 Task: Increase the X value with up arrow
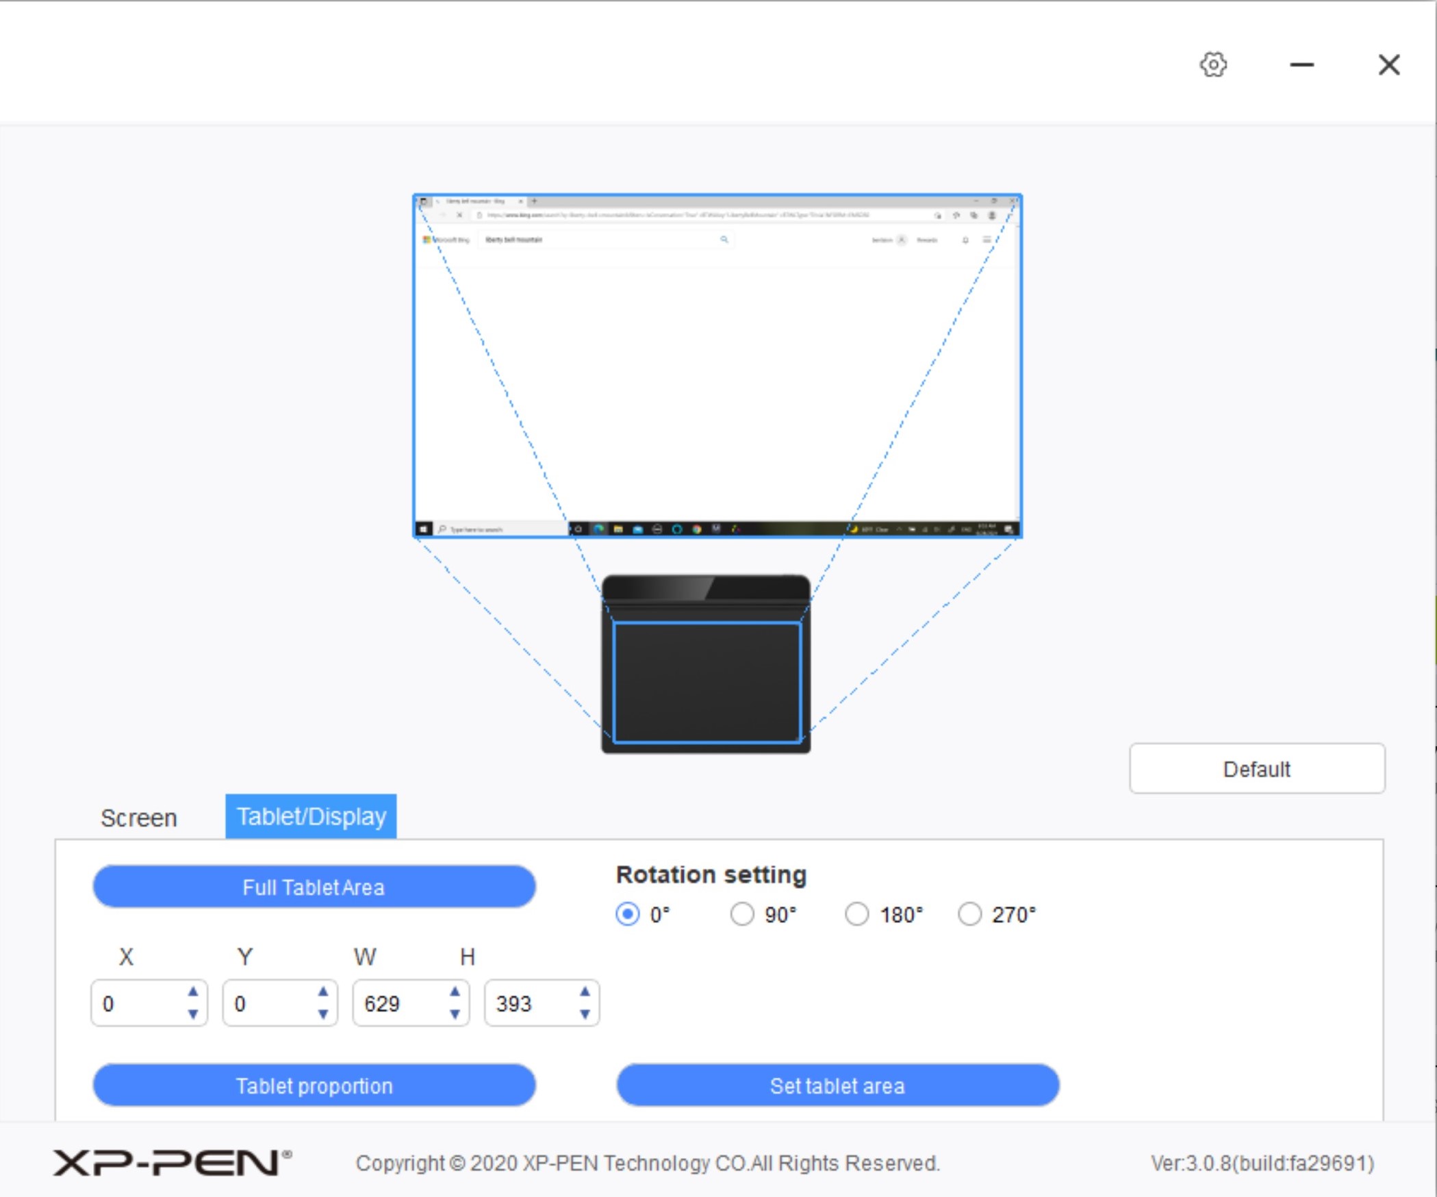(x=193, y=992)
